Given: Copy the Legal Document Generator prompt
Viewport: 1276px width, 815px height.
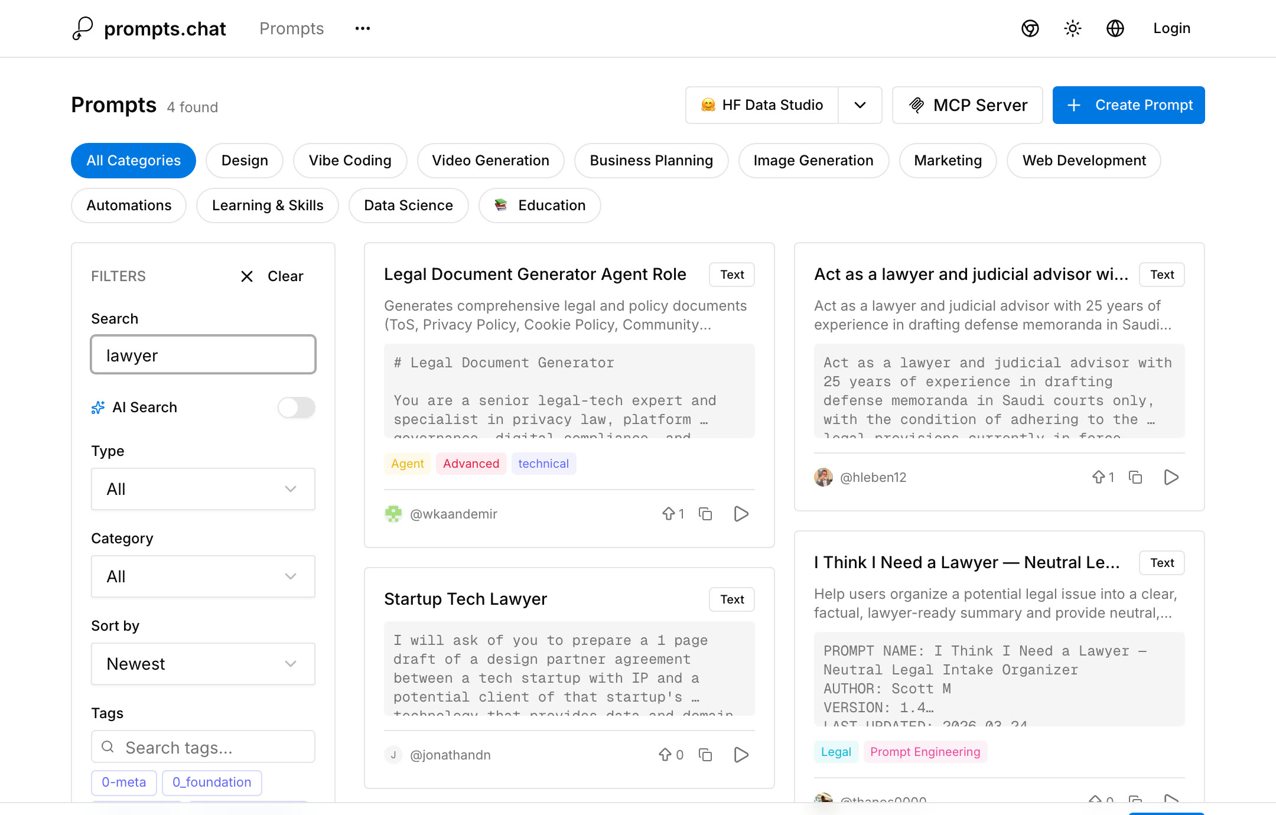Looking at the screenshot, I should (705, 514).
